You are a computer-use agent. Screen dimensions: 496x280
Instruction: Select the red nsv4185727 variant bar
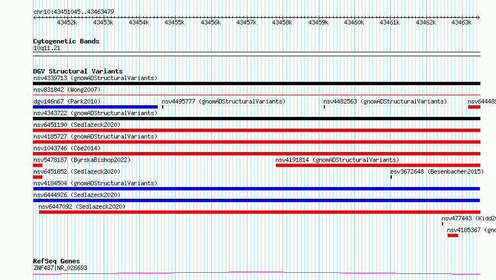click(256, 142)
